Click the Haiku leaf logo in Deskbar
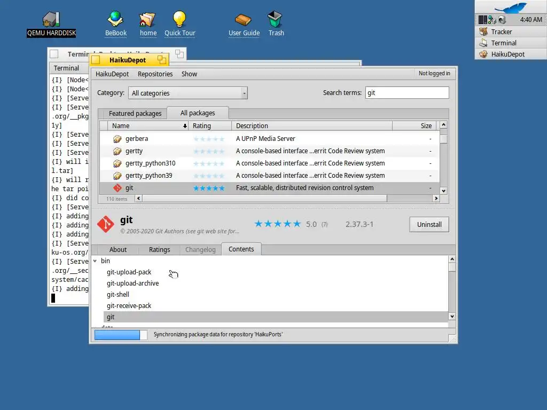 [511, 7]
